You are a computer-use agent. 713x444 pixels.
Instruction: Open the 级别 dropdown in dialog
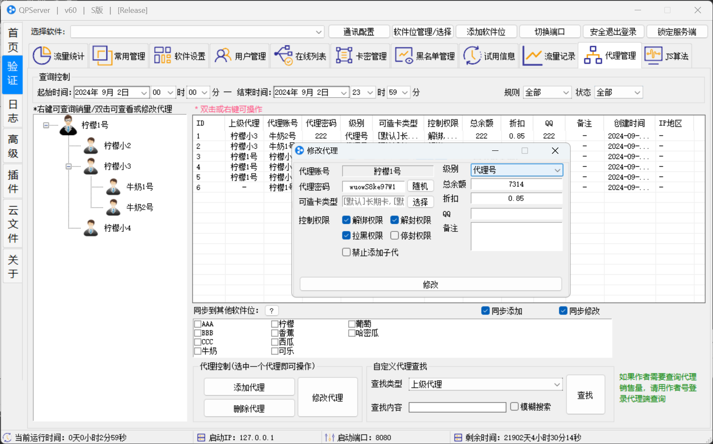[x=516, y=170]
